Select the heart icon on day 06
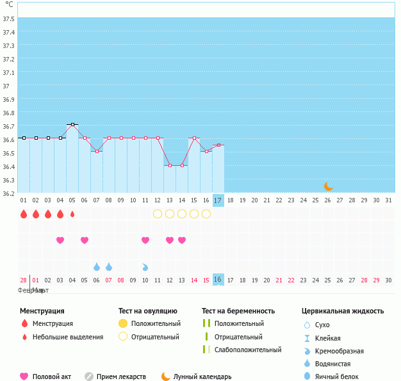Screen dimensions: 401x381 click(x=85, y=240)
